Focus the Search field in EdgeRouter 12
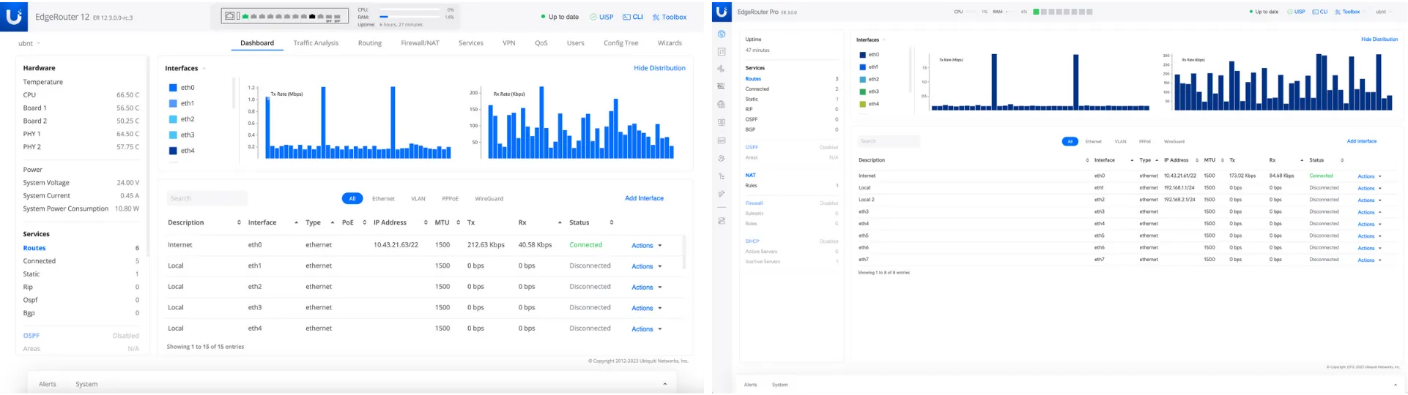Viewport: 1408px width, 395px height. 207,198
